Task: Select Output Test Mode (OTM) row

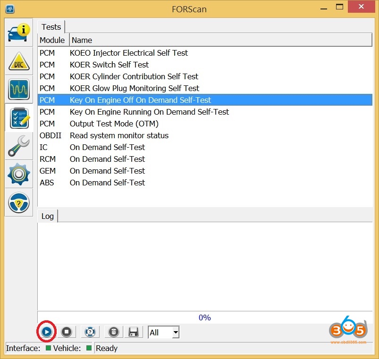Action: [x=205, y=124]
